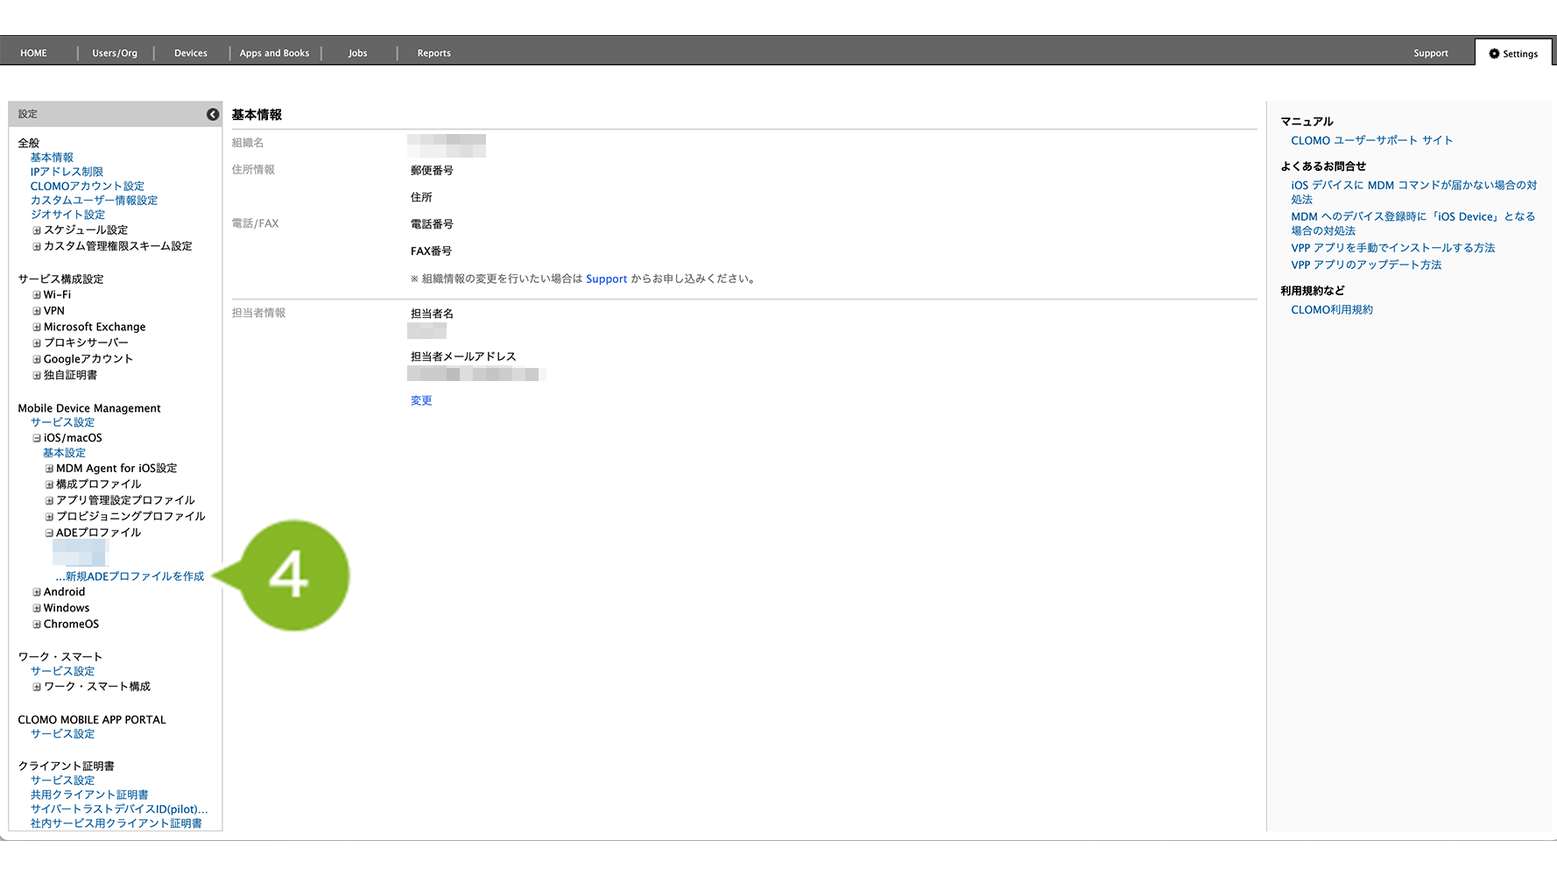The image size is (1557, 876).
Task: Expand the Wi-Fi tree node
Action: (x=37, y=295)
